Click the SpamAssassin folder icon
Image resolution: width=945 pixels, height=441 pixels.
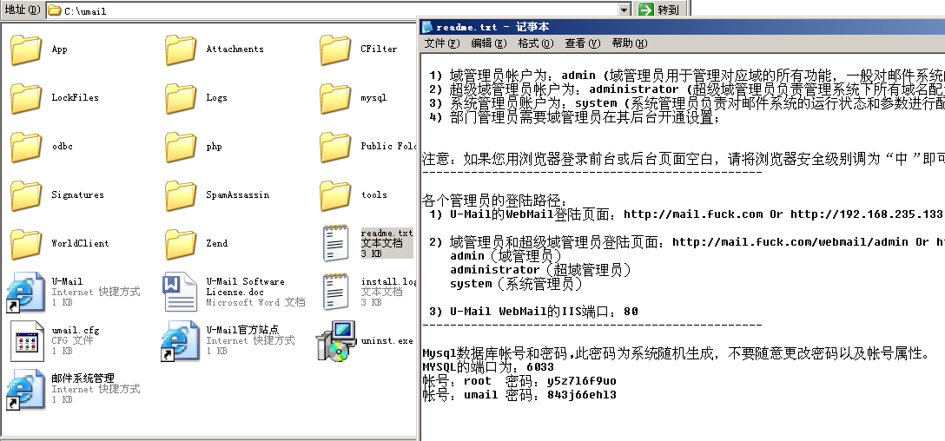coord(181,195)
